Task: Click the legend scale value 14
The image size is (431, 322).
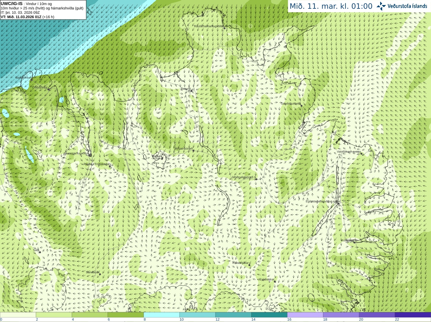Action: click(x=254, y=320)
